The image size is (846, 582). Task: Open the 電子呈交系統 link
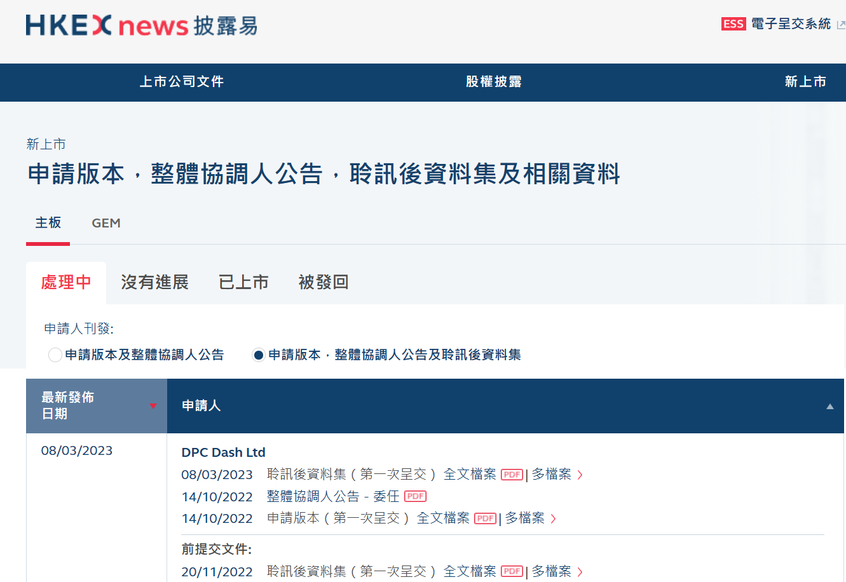[x=791, y=24]
